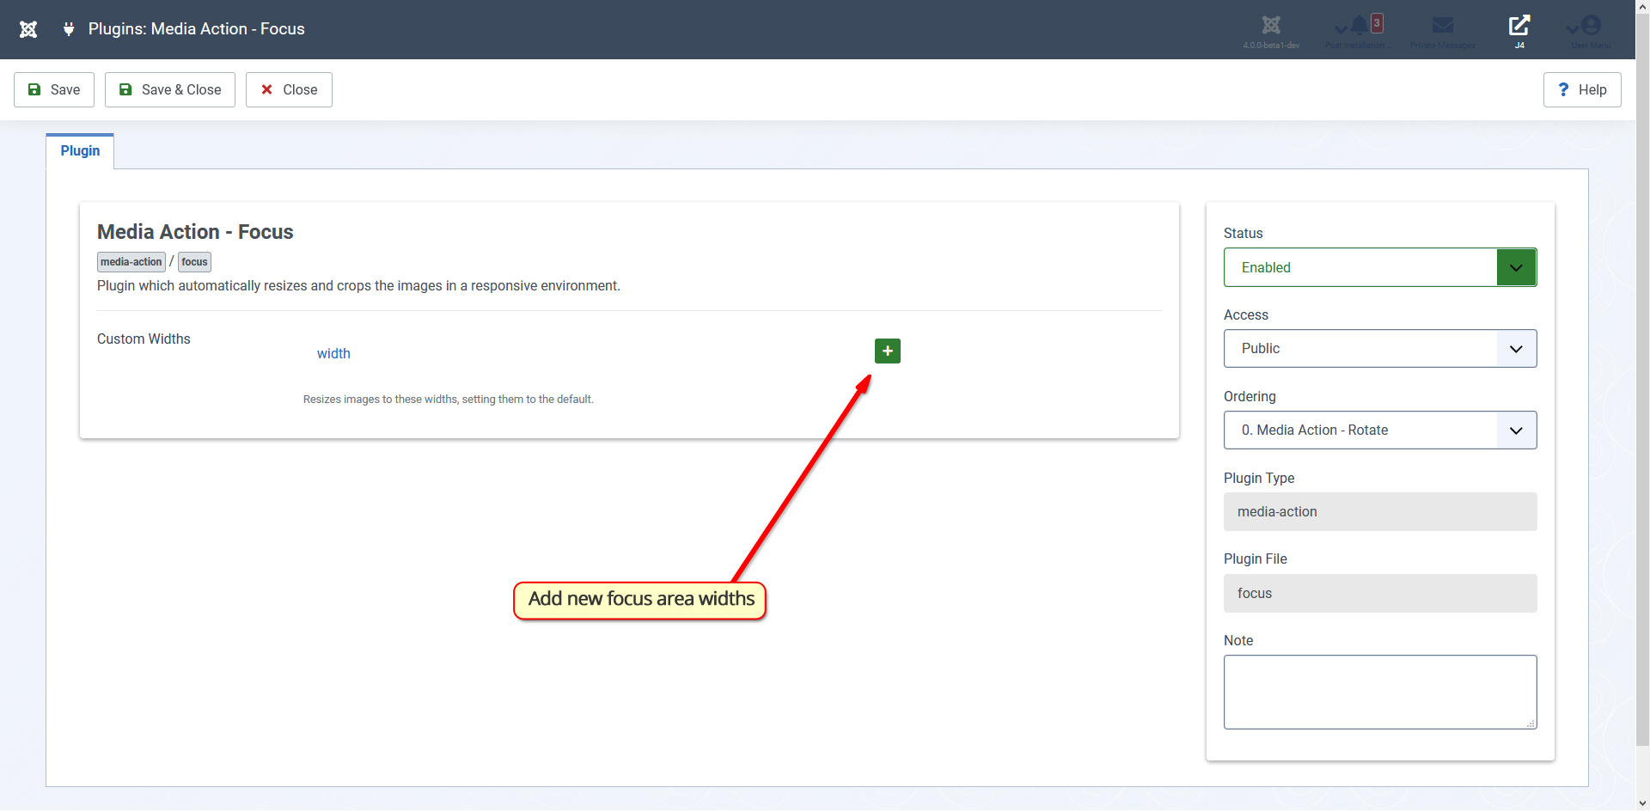Click the Joomla logo in header
This screenshot has width=1650, height=812.
(x=28, y=29)
